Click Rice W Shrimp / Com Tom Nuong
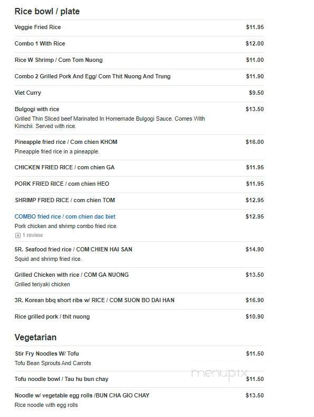The image size is (314, 417). (x=59, y=60)
